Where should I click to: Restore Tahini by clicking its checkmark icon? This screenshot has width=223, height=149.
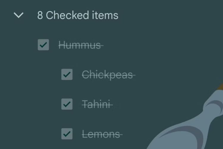(67, 104)
